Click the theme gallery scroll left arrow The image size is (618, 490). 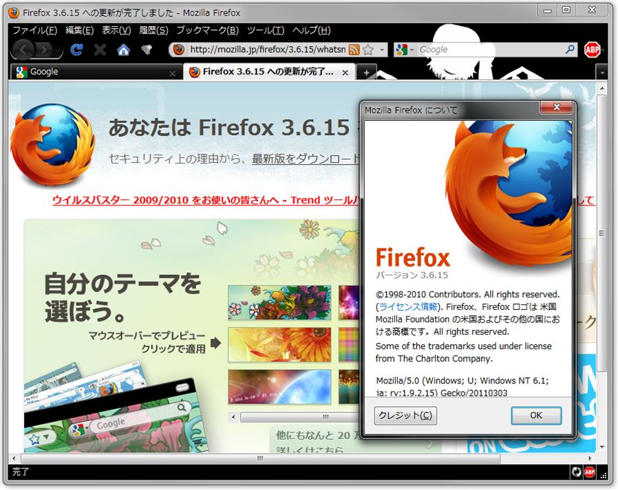(x=233, y=416)
